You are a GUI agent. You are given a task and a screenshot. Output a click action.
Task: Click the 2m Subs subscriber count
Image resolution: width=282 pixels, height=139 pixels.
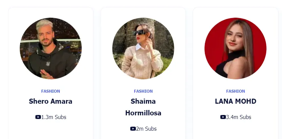click(x=146, y=129)
